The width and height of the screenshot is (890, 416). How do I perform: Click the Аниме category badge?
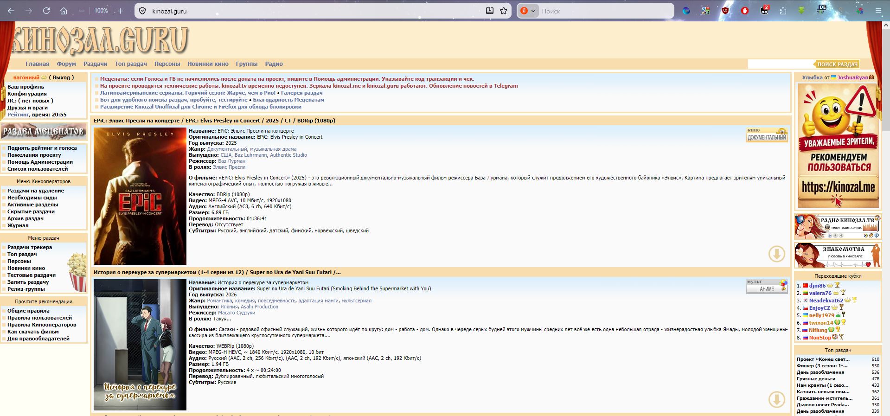pyautogui.click(x=767, y=286)
